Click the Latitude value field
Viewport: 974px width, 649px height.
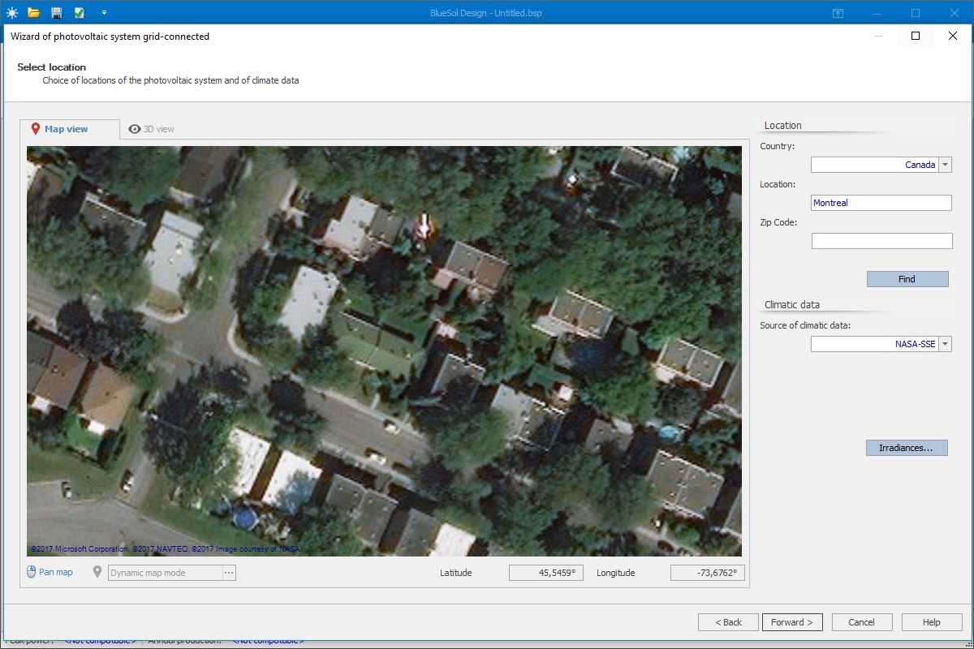point(545,573)
